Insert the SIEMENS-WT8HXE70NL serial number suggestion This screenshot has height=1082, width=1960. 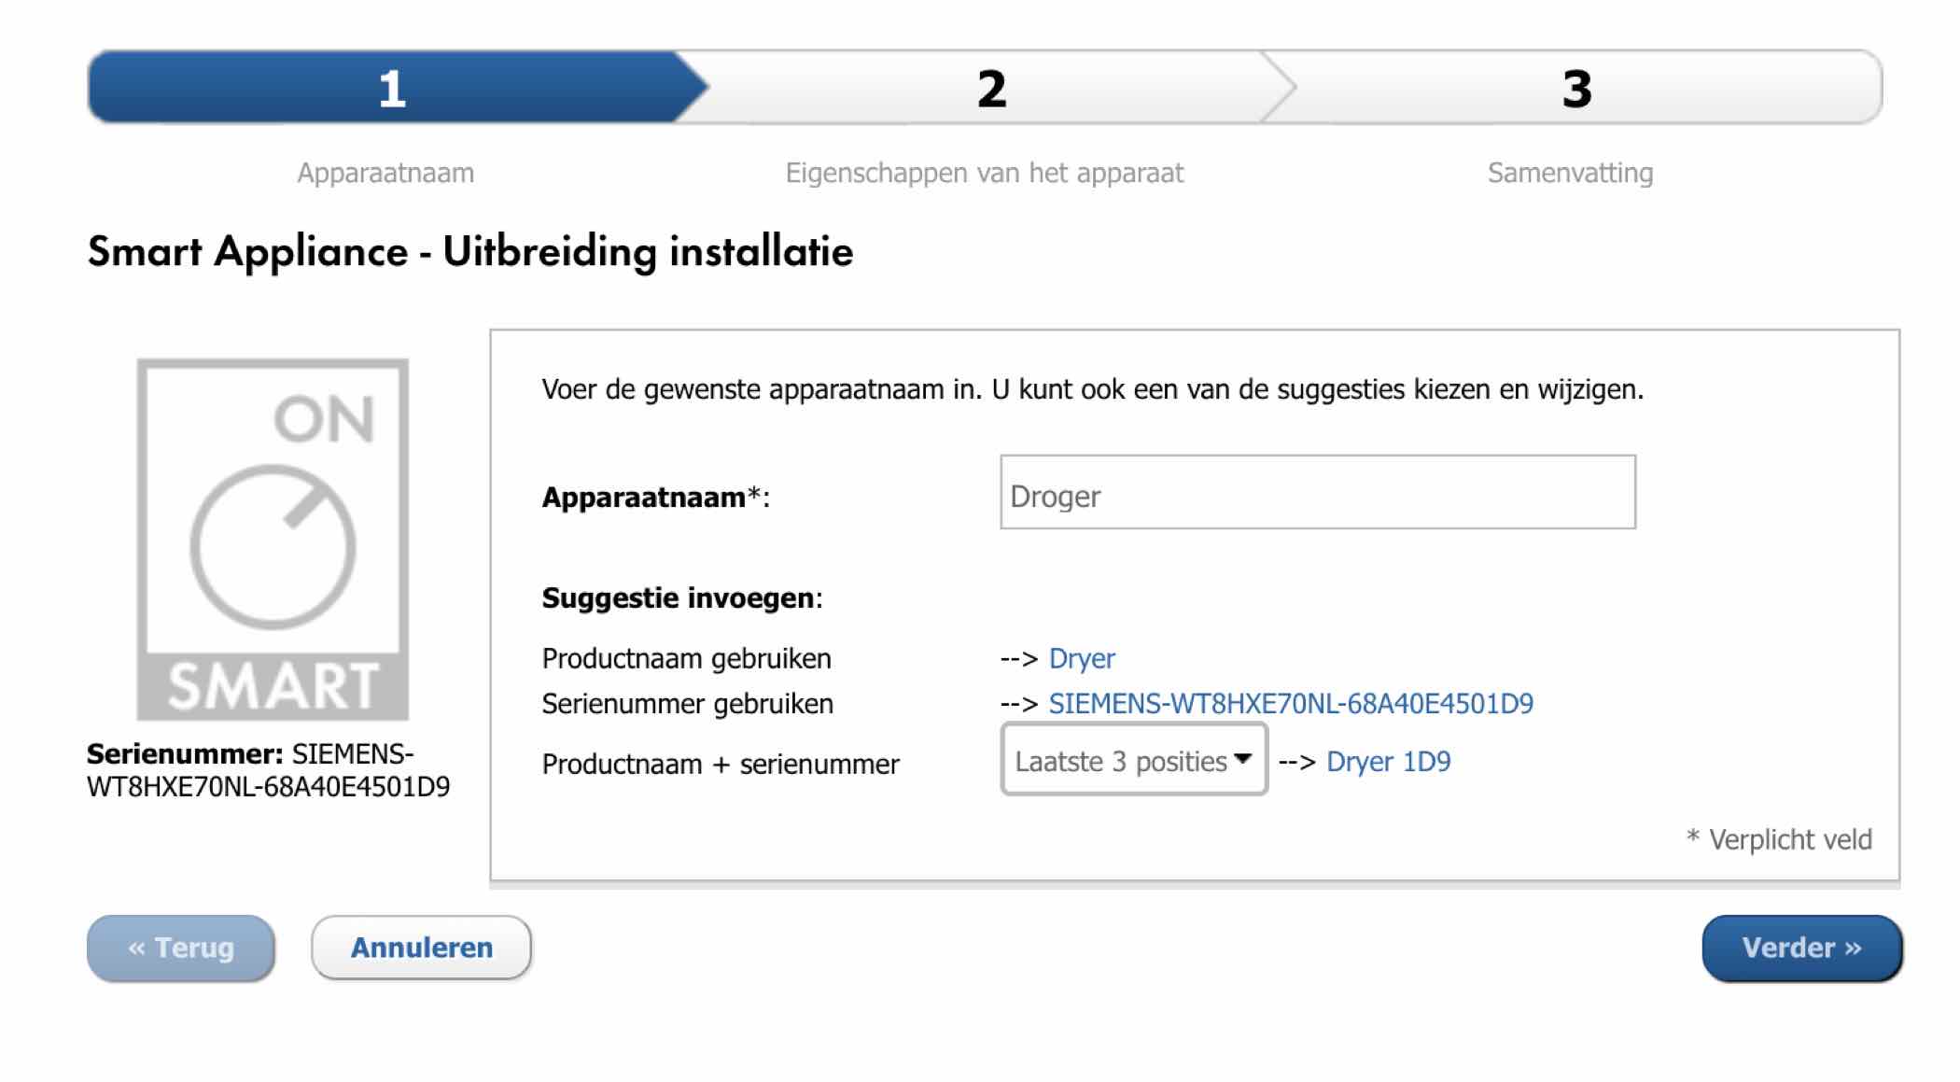(x=1291, y=703)
